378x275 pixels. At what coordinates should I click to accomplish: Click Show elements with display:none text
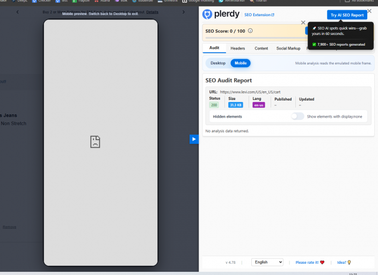pos(335,117)
